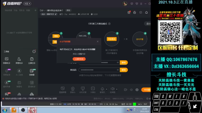Open toolbox more-options circle button

click(x=34, y=51)
